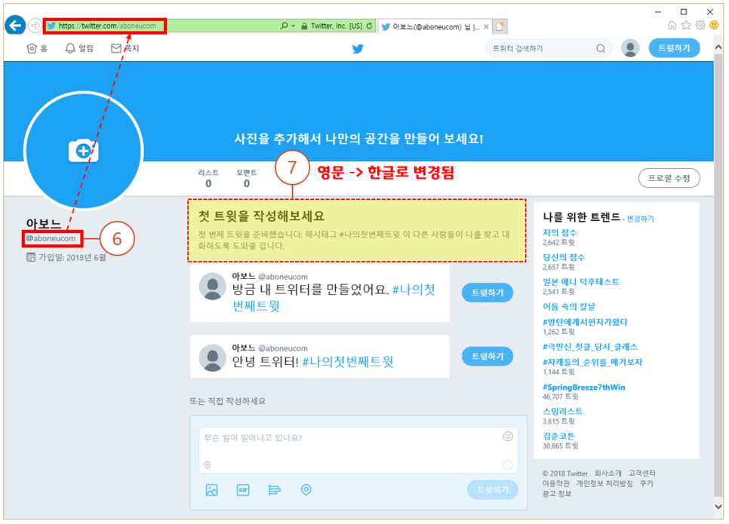This screenshot has width=729, height=524.
Task: Click the 고객센터 footer link
Action: (x=642, y=473)
